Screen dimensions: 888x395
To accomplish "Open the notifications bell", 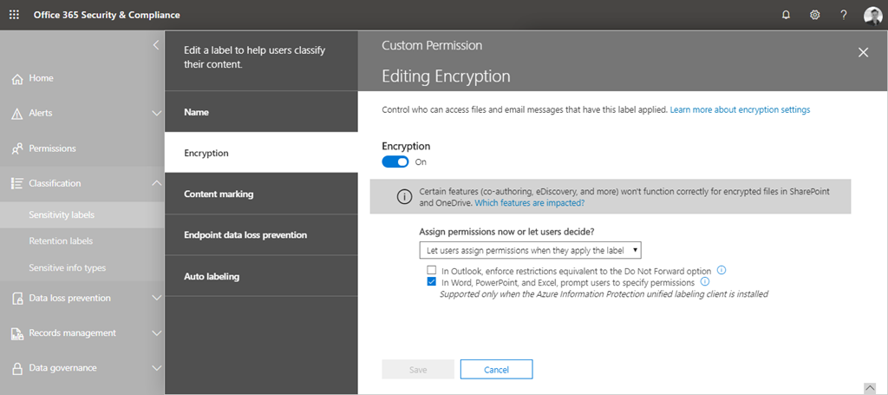I will 786,15.
